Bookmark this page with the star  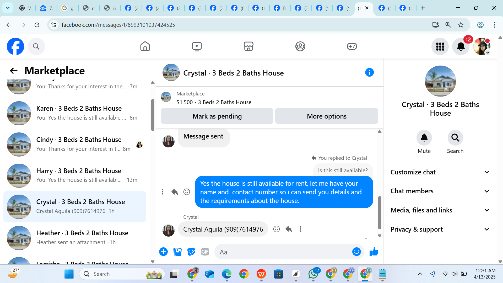[x=461, y=25]
